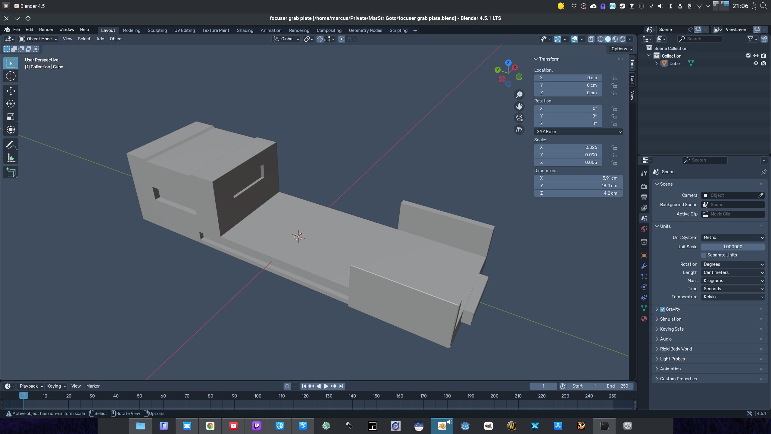771x434 pixels.
Task: Click the Unit Scale value field
Action: pyautogui.click(x=732, y=247)
